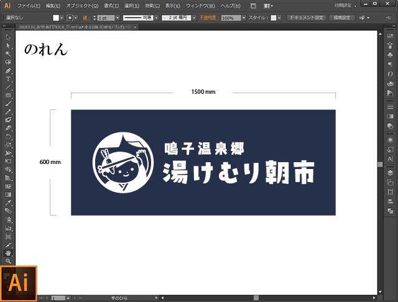
Task: Open the opacity 100% dropdown arrow
Action: 244,18
